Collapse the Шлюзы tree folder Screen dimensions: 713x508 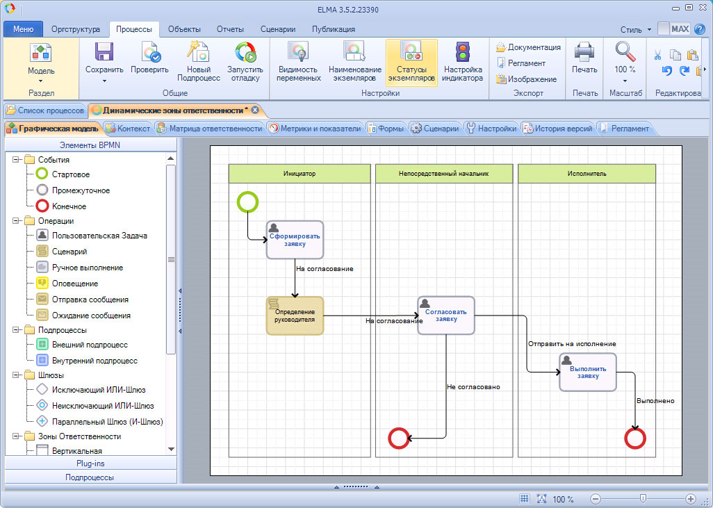(17, 375)
